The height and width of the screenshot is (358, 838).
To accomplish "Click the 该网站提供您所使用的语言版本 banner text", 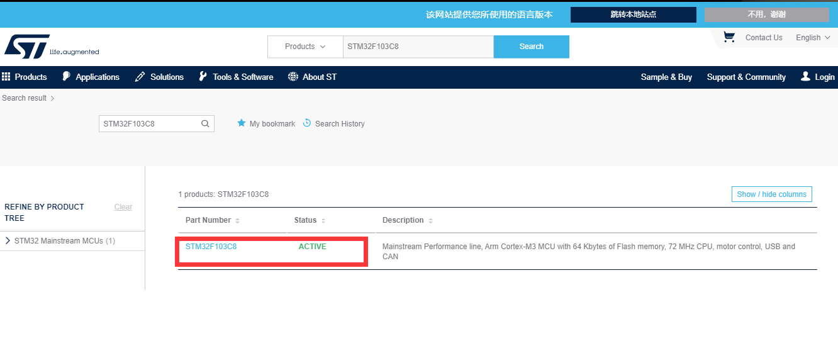I will click(x=489, y=14).
